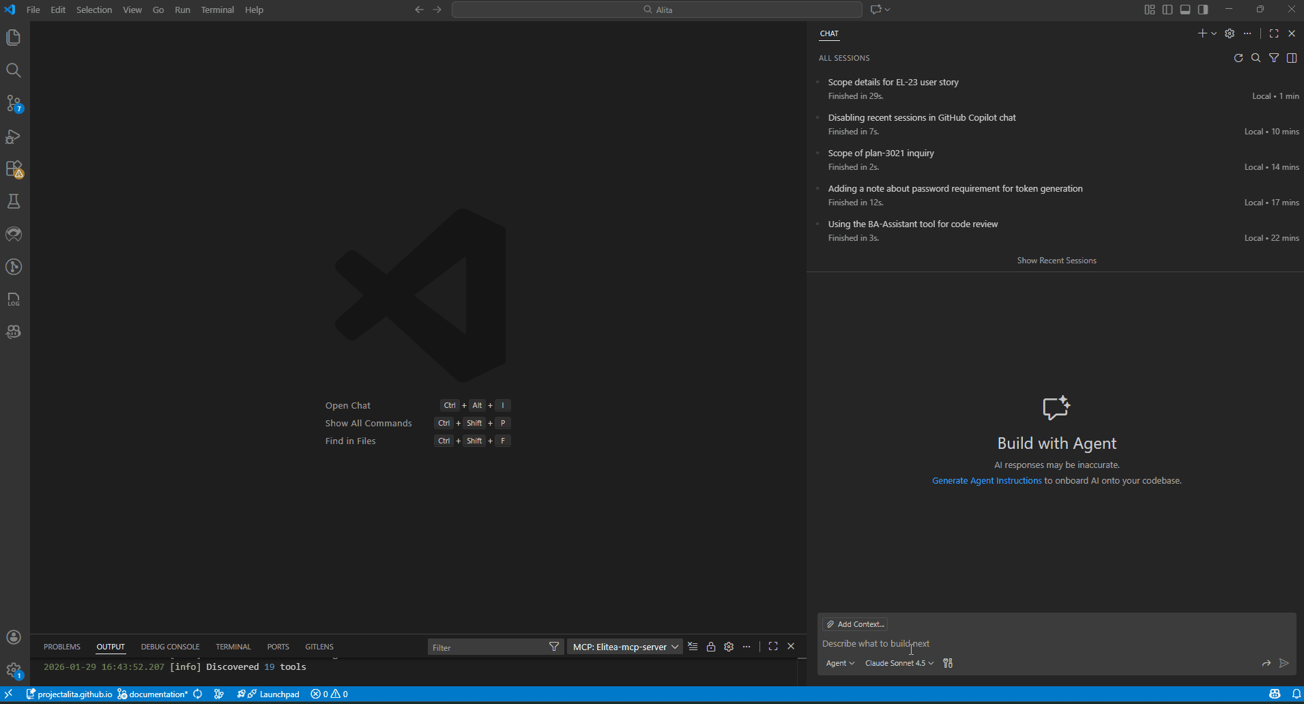Click the Configure Tools icon in chat input
The image size is (1304, 704).
point(948,663)
